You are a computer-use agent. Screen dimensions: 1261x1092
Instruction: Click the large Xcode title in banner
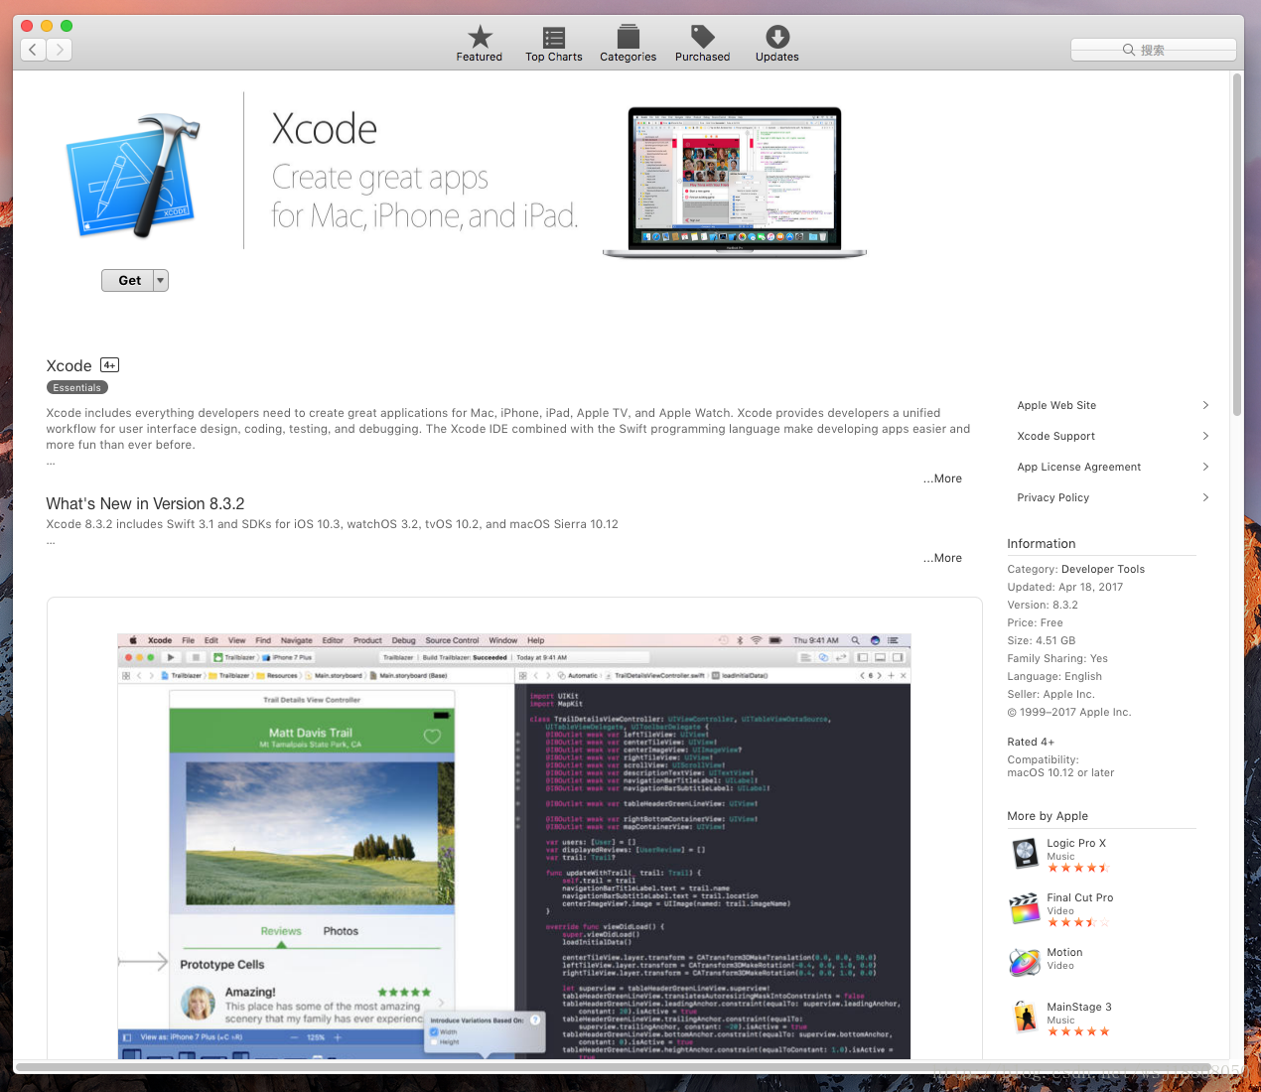click(325, 129)
